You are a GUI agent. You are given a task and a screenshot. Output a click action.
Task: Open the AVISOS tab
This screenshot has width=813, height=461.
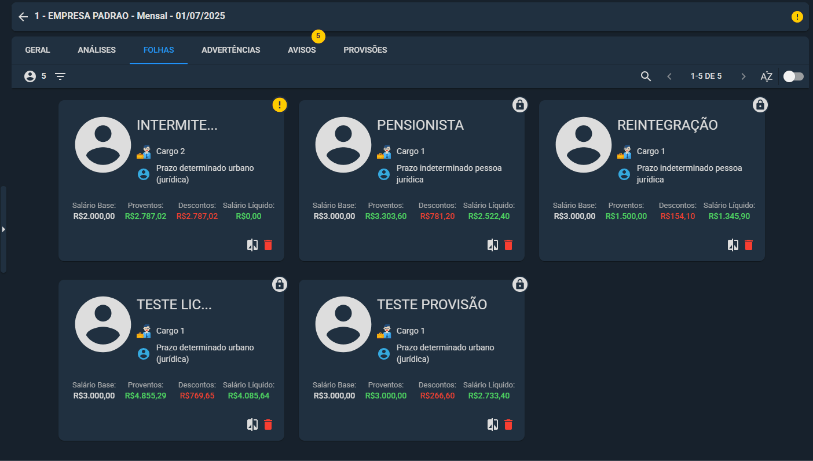[302, 50]
